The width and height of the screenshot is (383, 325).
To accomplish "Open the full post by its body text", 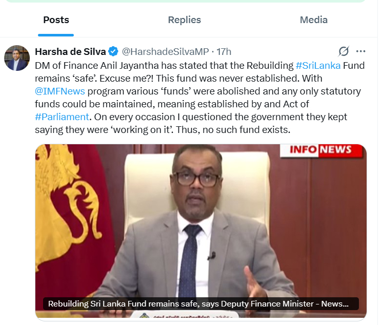I will coord(200,98).
